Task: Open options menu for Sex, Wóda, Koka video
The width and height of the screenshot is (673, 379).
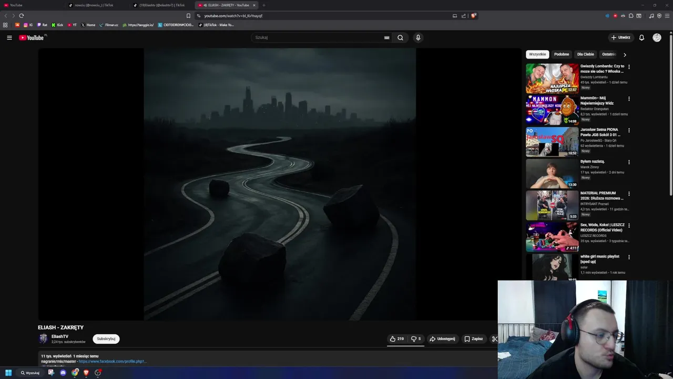Action: [x=629, y=225]
